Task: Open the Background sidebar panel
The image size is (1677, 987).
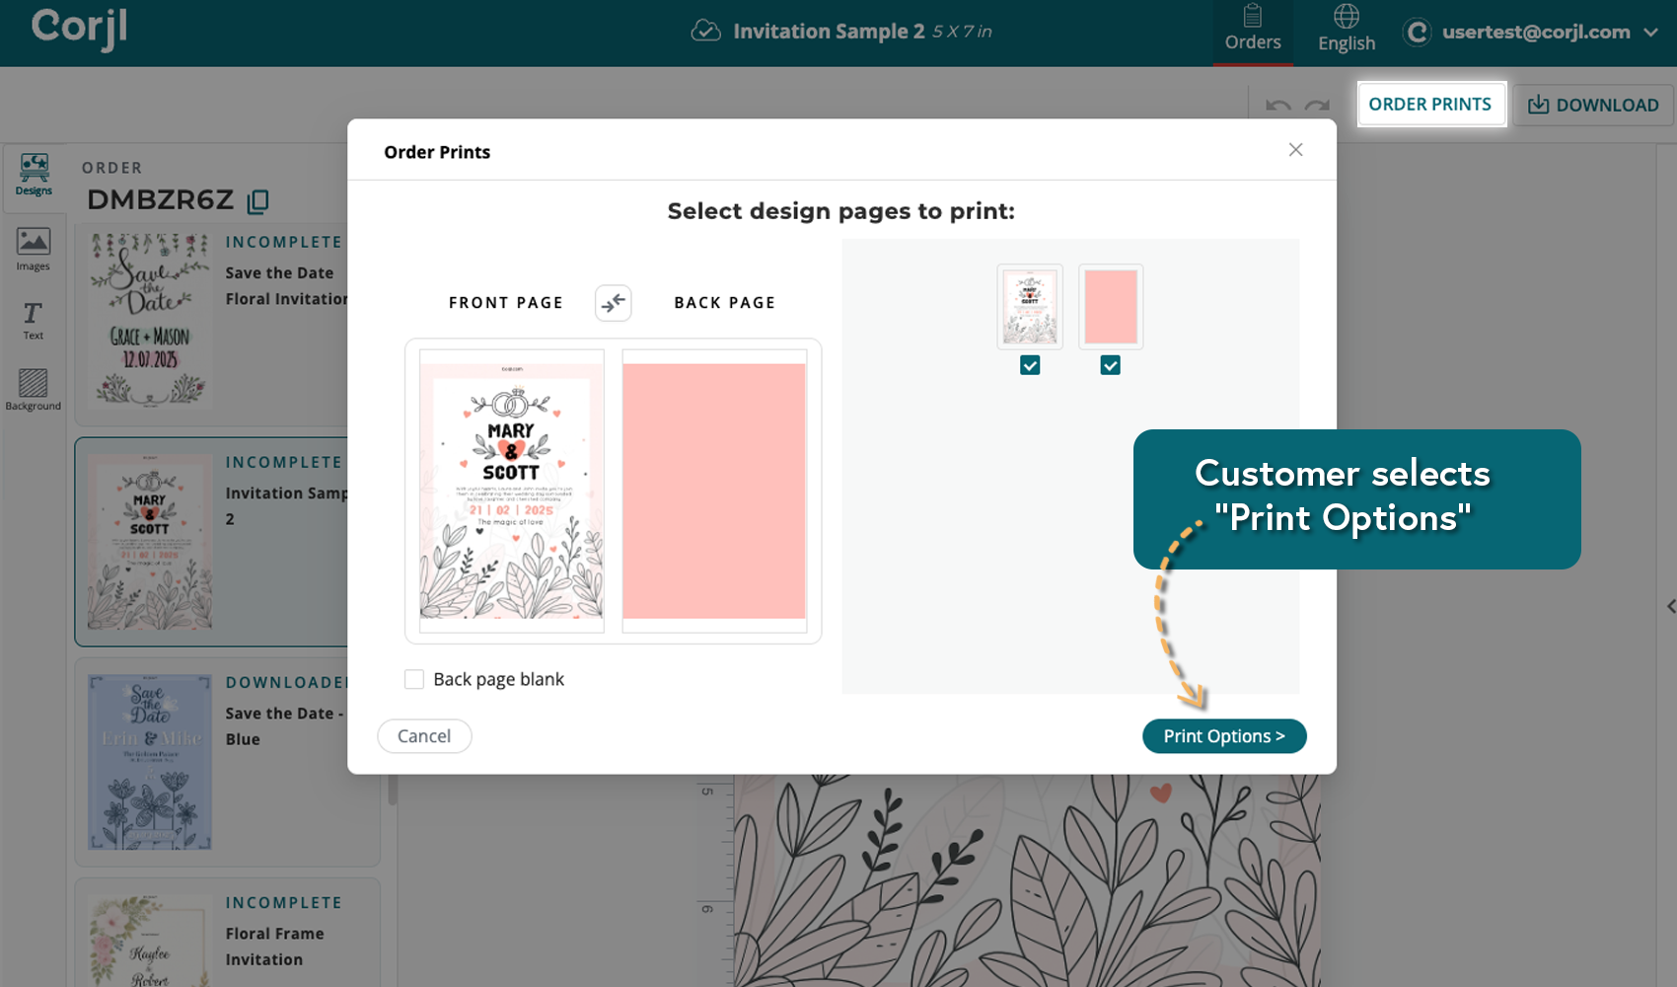Action: pyautogui.click(x=33, y=390)
